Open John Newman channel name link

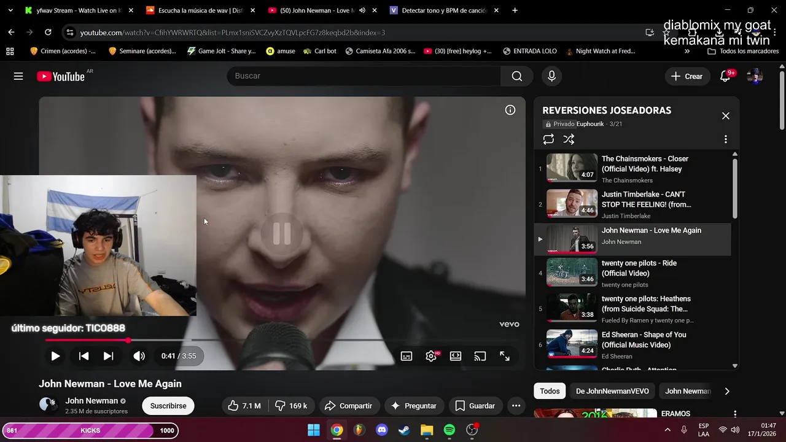point(91,401)
